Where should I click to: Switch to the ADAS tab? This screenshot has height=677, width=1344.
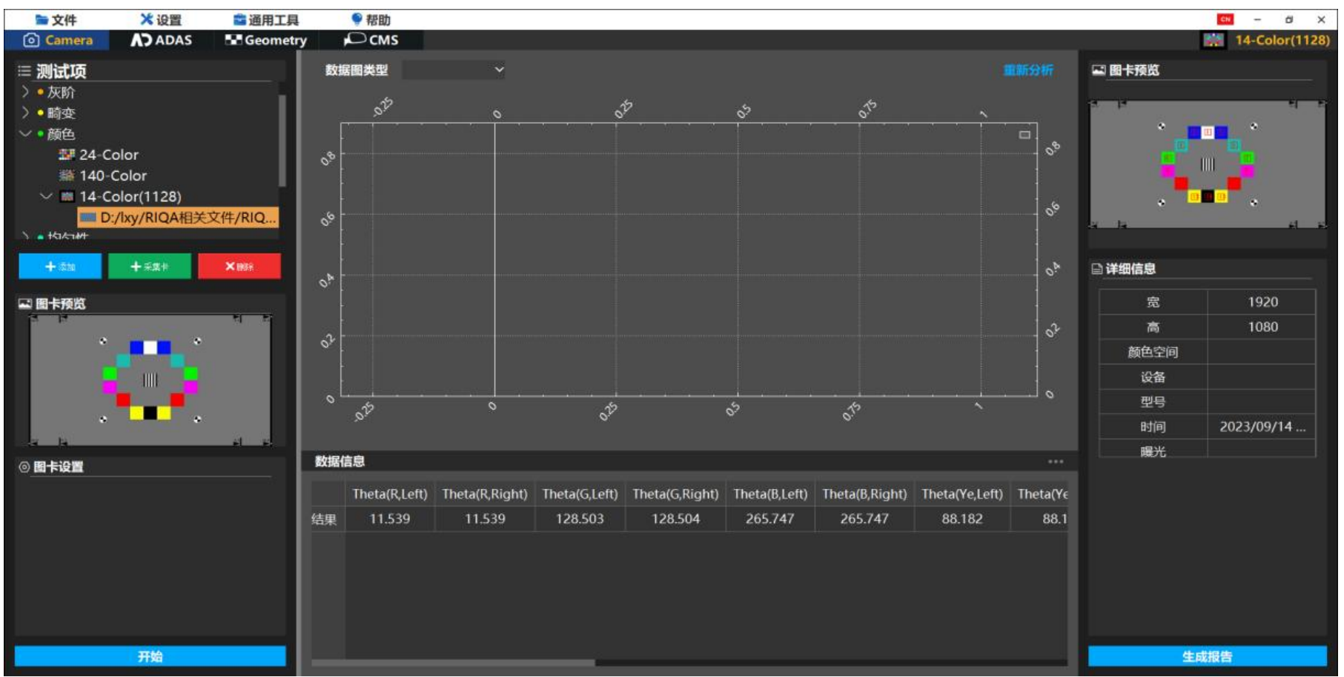click(x=162, y=40)
